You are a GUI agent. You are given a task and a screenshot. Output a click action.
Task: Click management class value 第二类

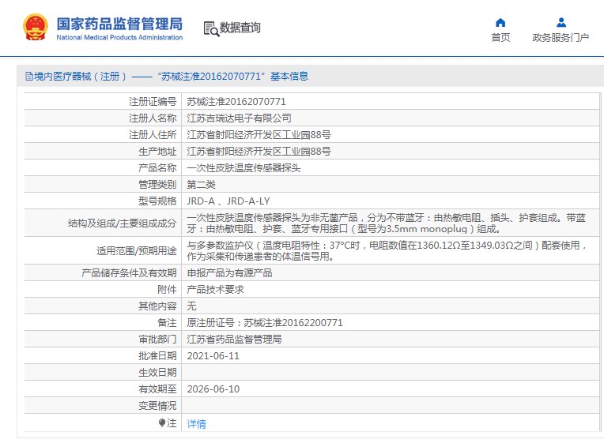[201, 184]
